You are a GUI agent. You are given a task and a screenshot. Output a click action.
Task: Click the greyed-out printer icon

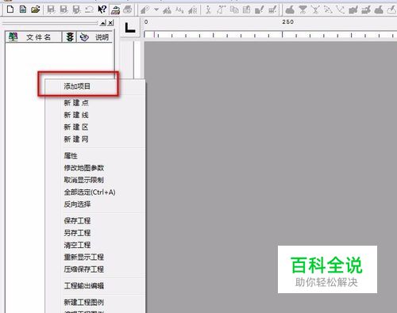coord(128,10)
